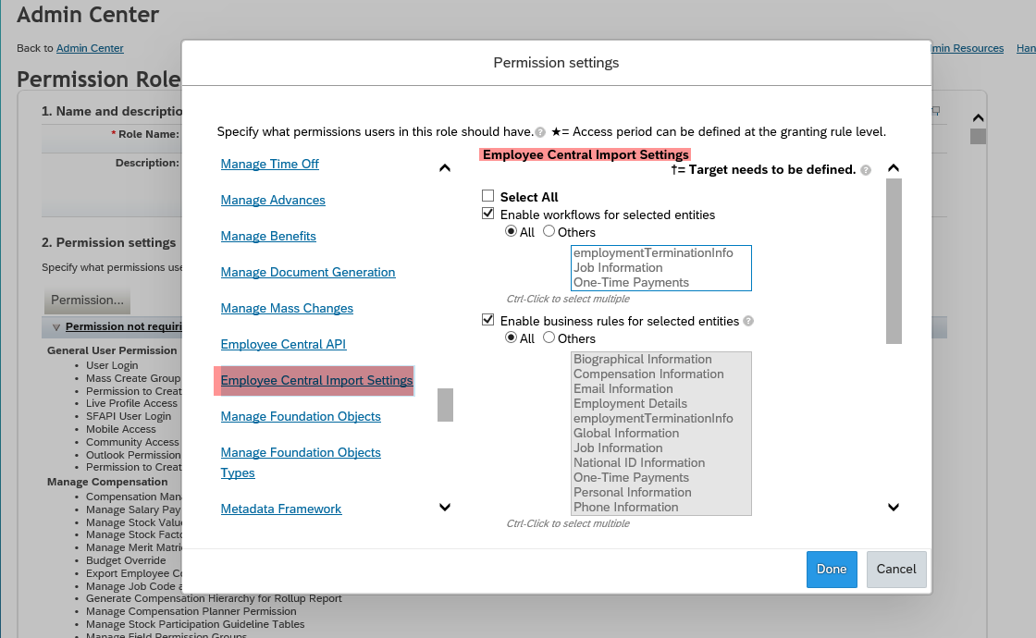Click 'Budget Override' permission entry
1036x638 pixels.
click(x=126, y=560)
